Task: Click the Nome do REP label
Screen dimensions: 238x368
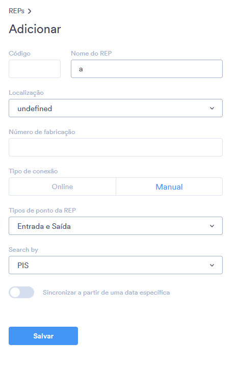Action: pos(91,54)
